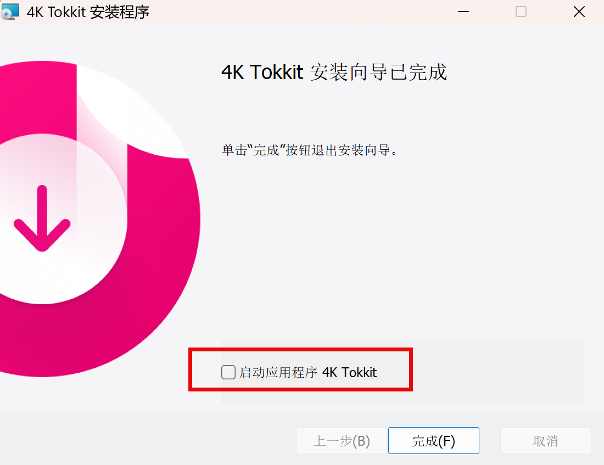This screenshot has width=604, height=465.
Task: Click the greyed-out maximize window button
Action: point(521,12)
